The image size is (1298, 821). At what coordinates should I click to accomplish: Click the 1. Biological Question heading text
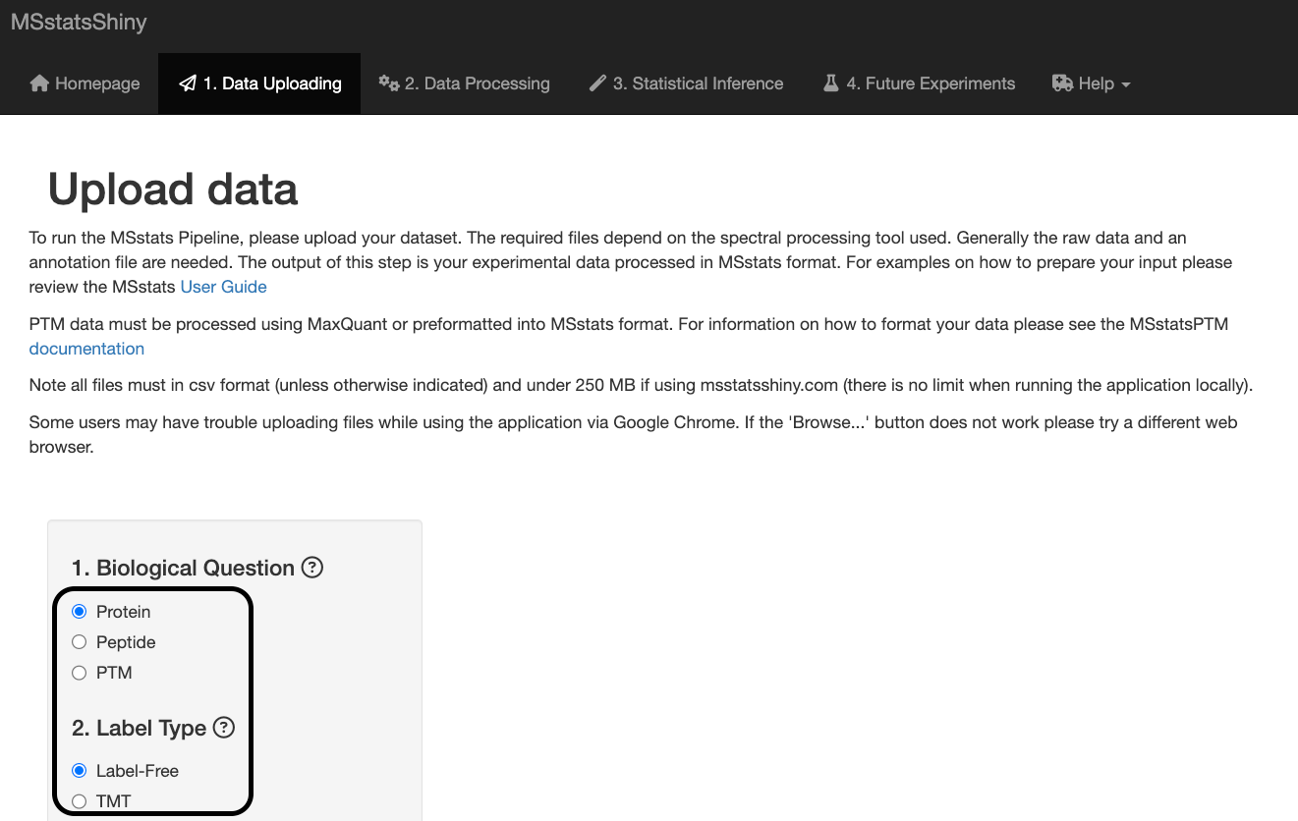(183, 568)
